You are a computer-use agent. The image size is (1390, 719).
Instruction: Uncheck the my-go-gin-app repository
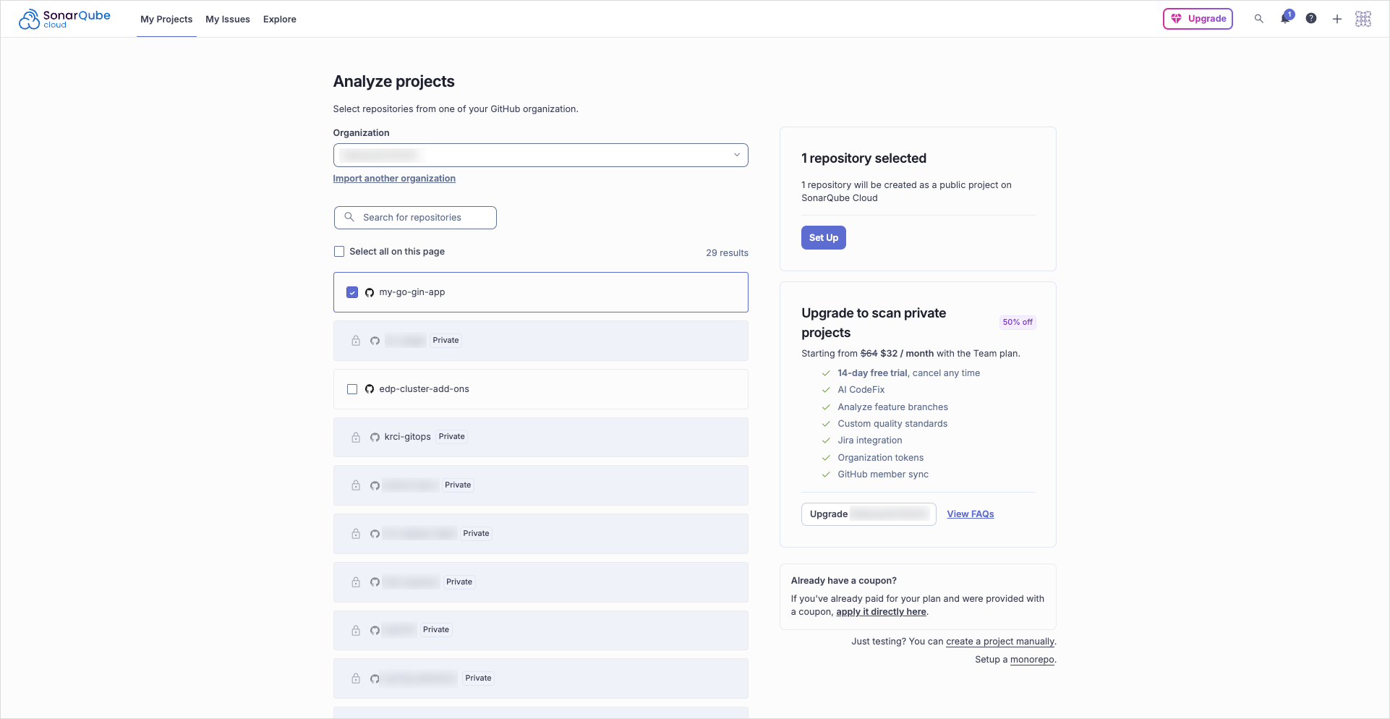pyautogui.click(x=352, y=292)
